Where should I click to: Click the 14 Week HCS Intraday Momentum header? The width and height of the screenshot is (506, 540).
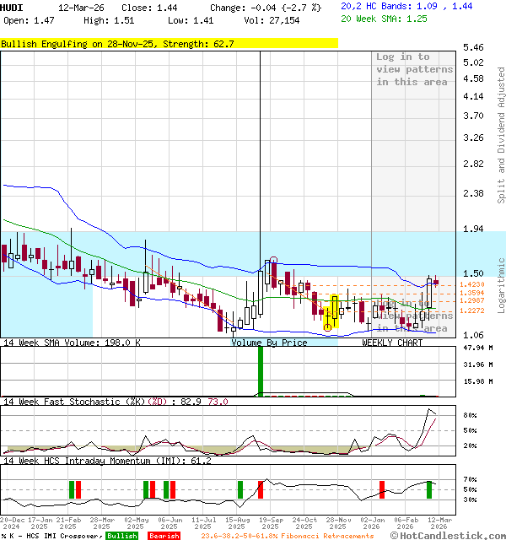click(x=106, y=460)
